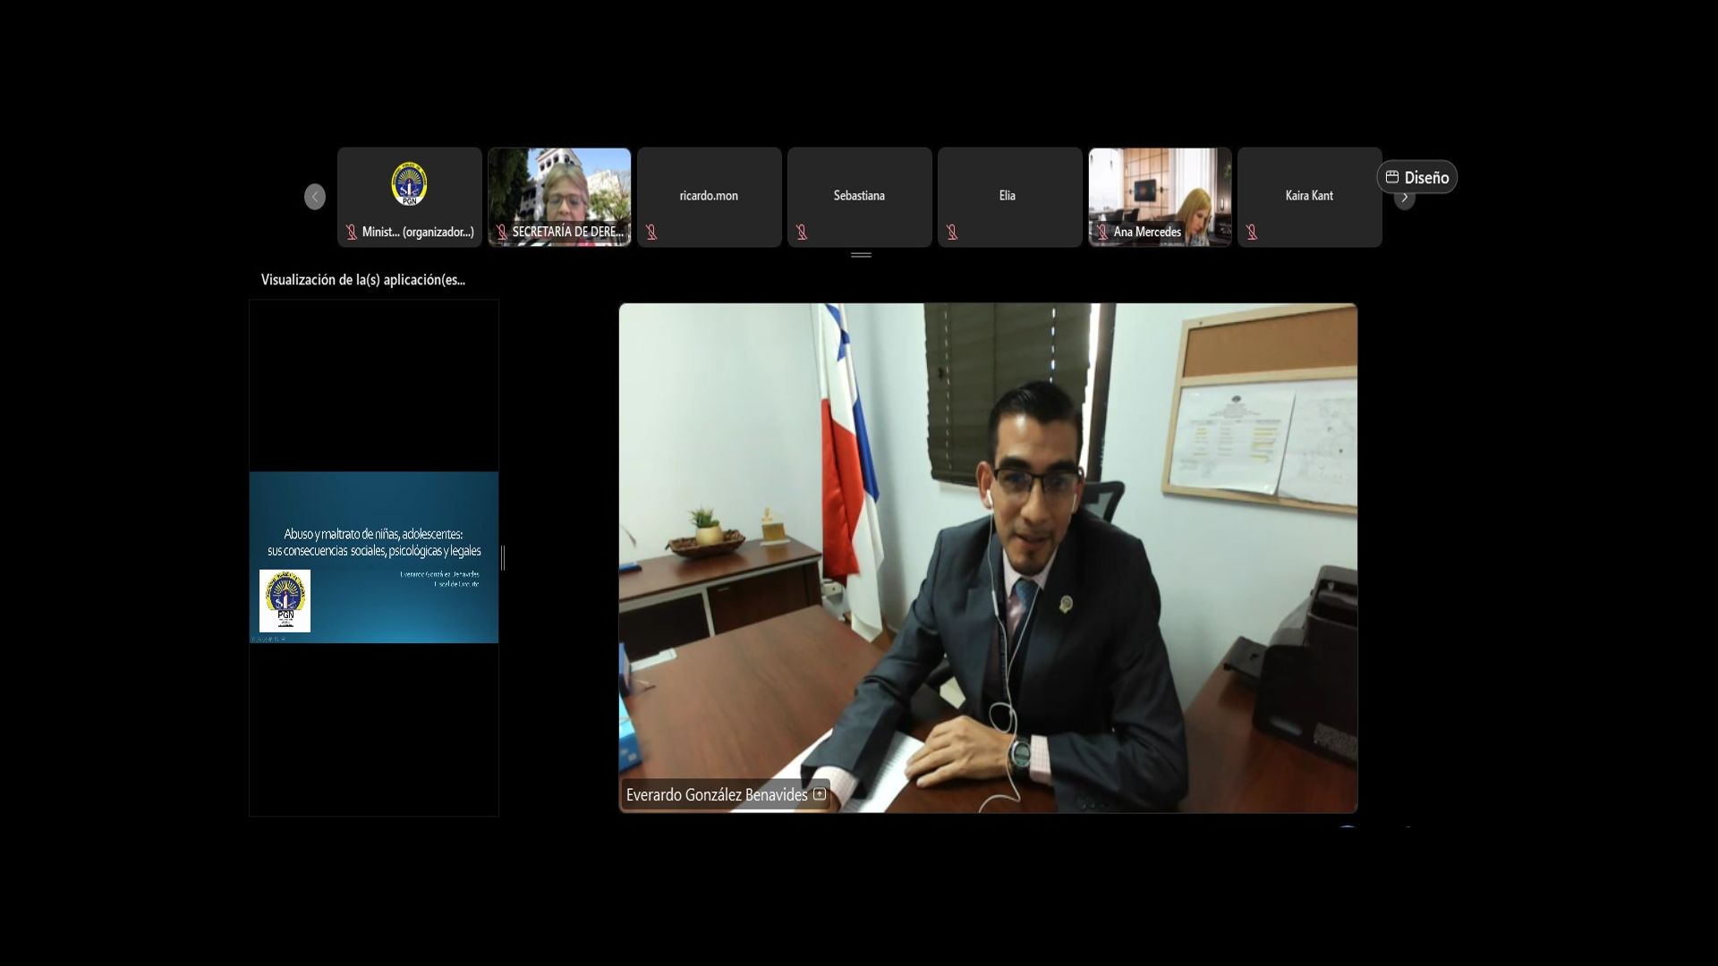Viewport: 1718px width, 966px height.
Task: Click vertical divider handle beside shared slide
Action: 503,558
